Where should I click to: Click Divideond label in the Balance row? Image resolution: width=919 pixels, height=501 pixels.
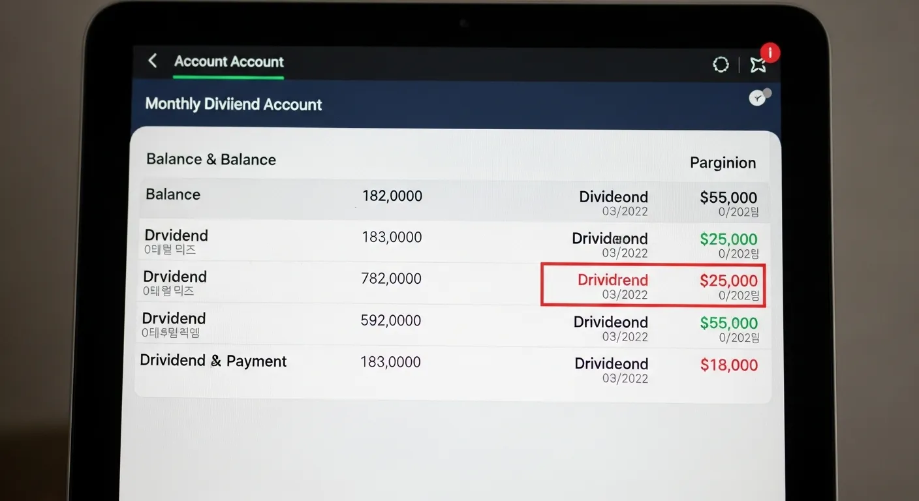(x=613, y=197)
